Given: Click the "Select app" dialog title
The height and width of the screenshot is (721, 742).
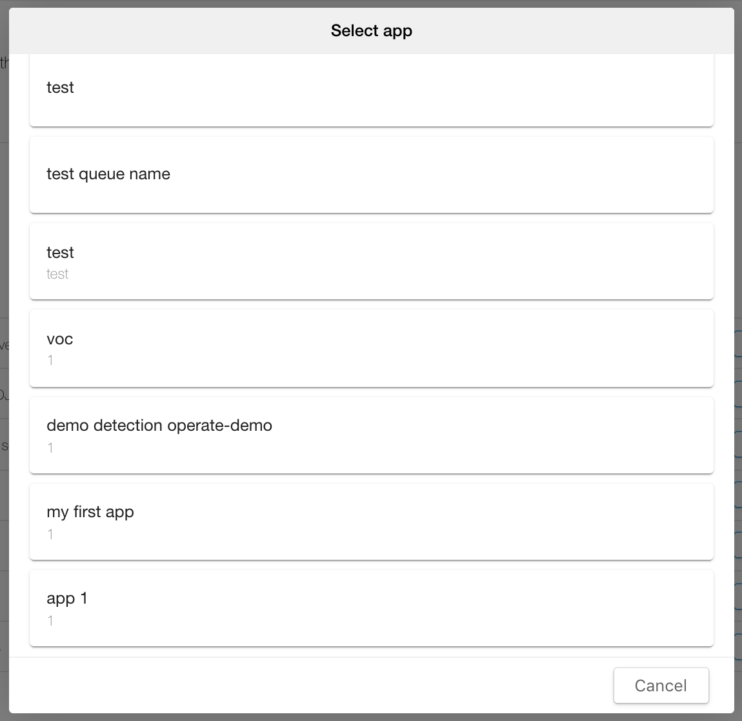Looking at the screenshot, I should click(371, 31).
